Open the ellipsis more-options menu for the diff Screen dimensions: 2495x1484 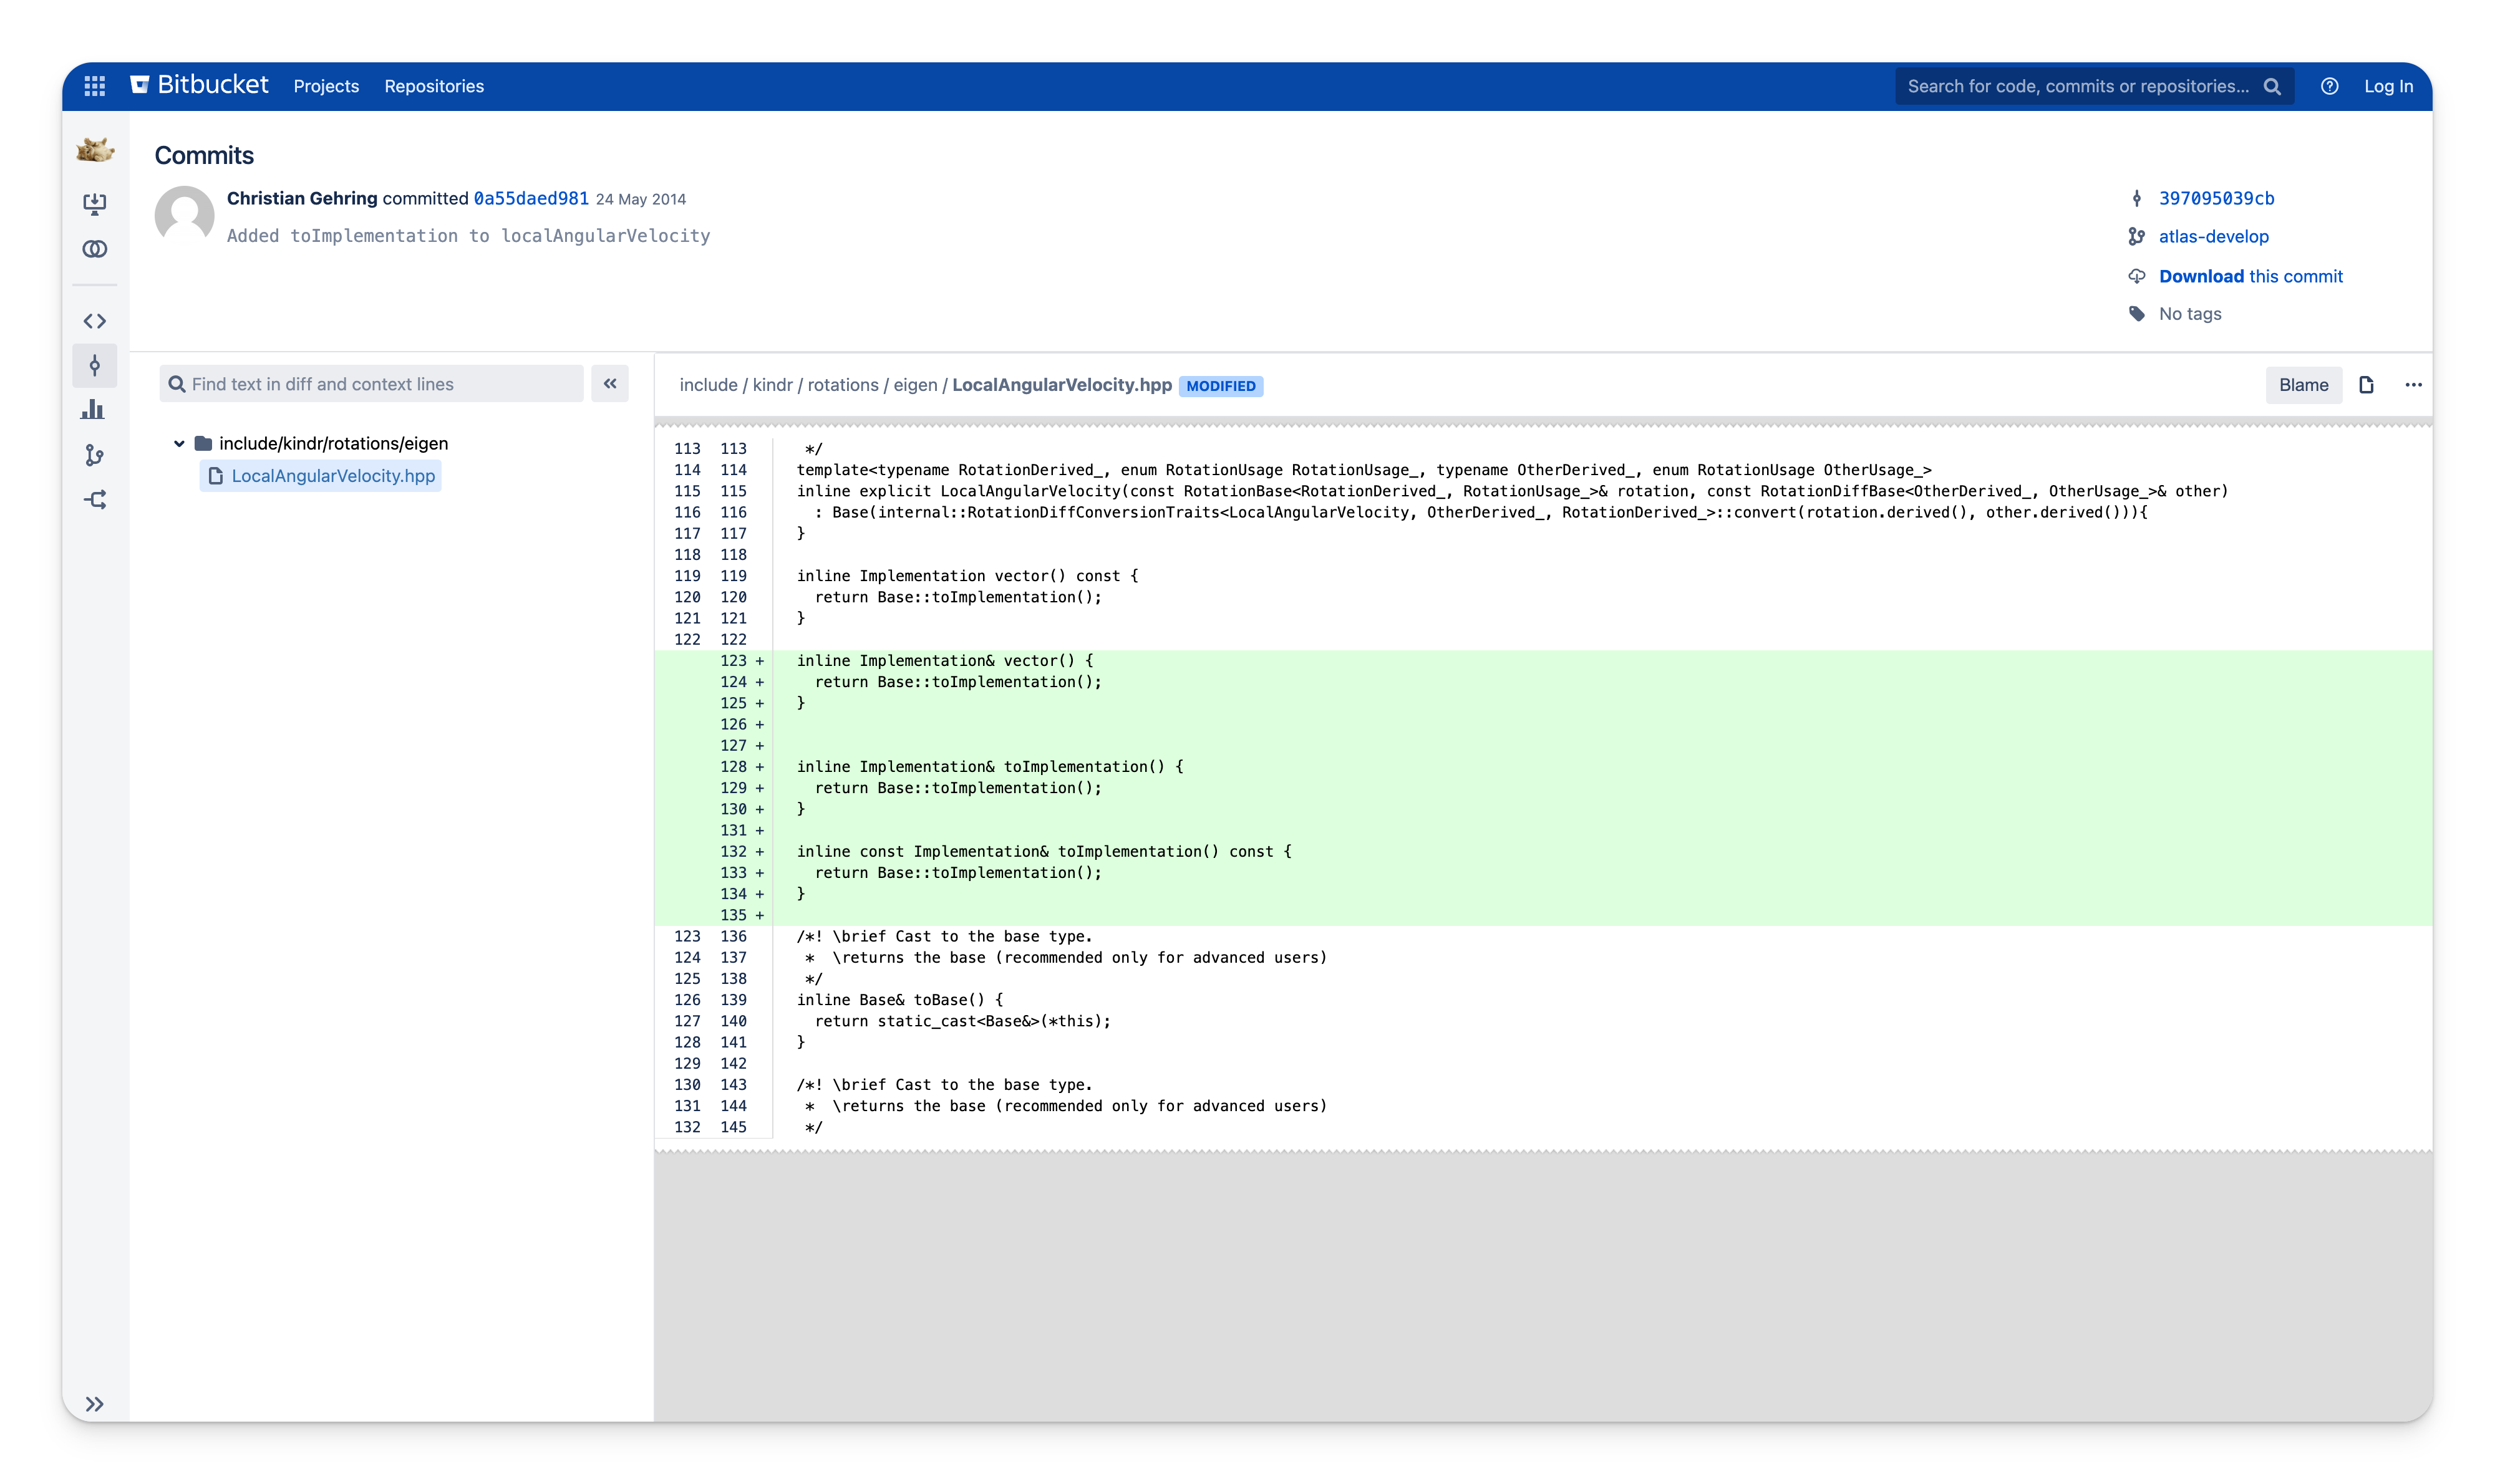[x=2414, y=384]
